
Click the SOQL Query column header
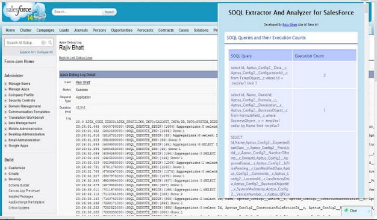pyautogui.click(x=260, y=56)
